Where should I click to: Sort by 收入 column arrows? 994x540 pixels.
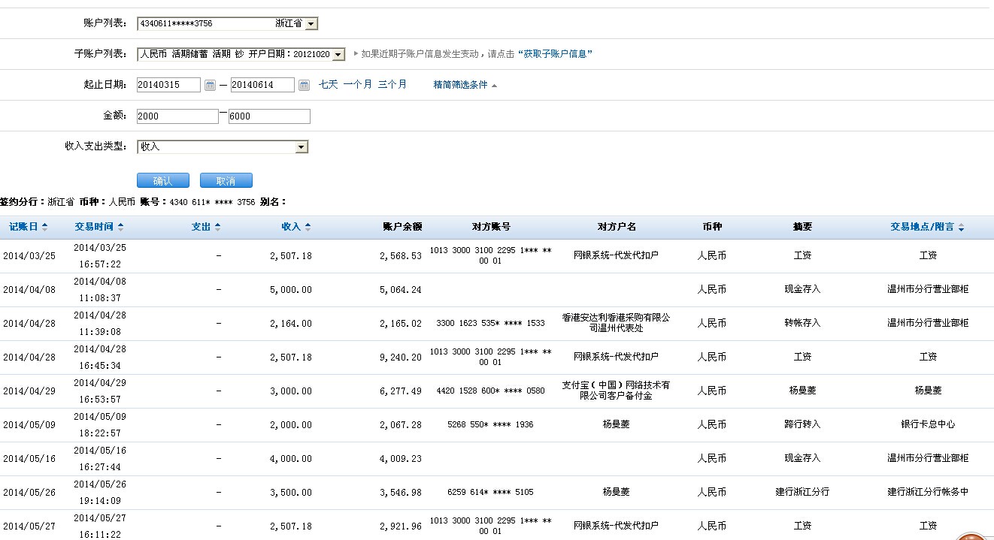[x=308, y=227]
